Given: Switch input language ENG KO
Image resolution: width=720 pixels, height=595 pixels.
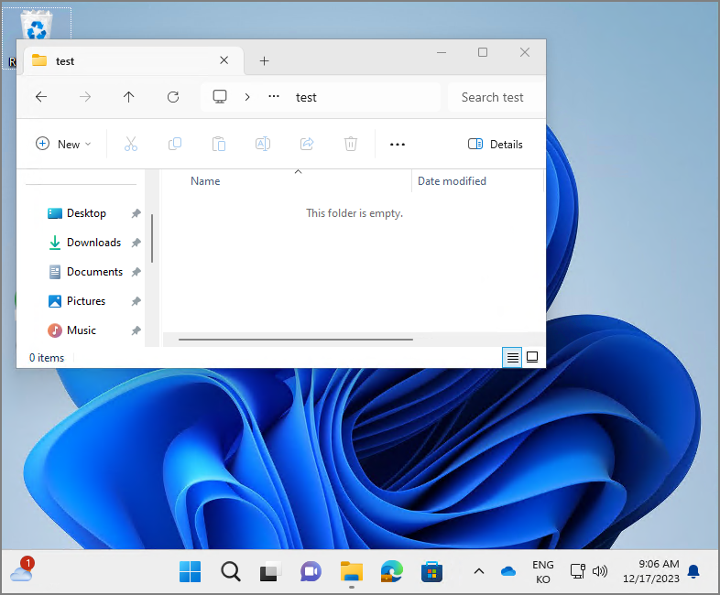Looking at the screenshot, I should (543, 572).
